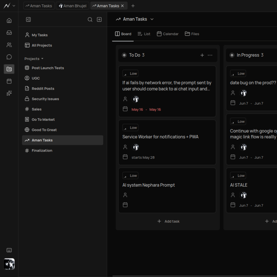Open UGC project

(63, 78)
